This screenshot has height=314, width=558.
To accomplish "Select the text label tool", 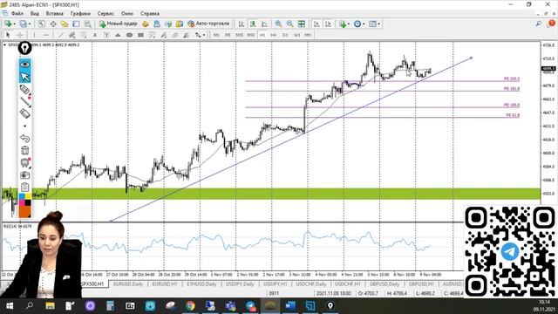I will click(106, 35).
